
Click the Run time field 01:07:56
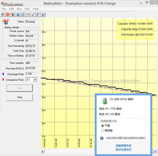tap(31, 68)
